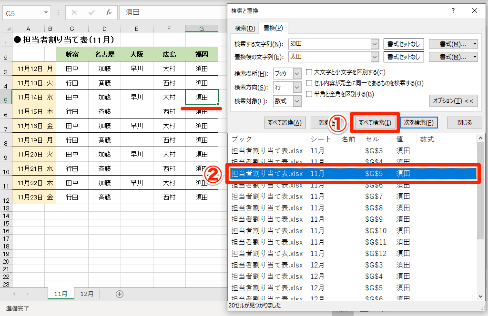488x316 pixels.
Task: Click the 置換後の文字列 input field
Action: pos(330,57)
